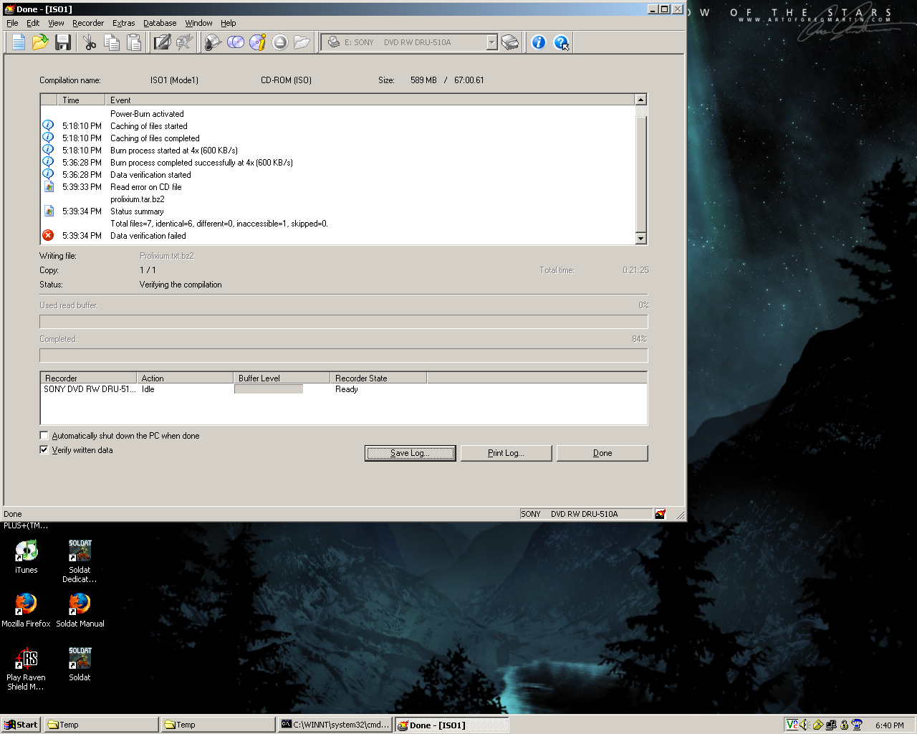Click the status bar recorder icon
Screen dimensions: 917x734
pyautogui.click(x=660, y=514)
